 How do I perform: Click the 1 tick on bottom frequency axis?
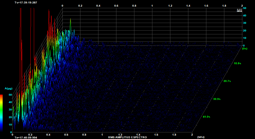[x=102, y=135]
